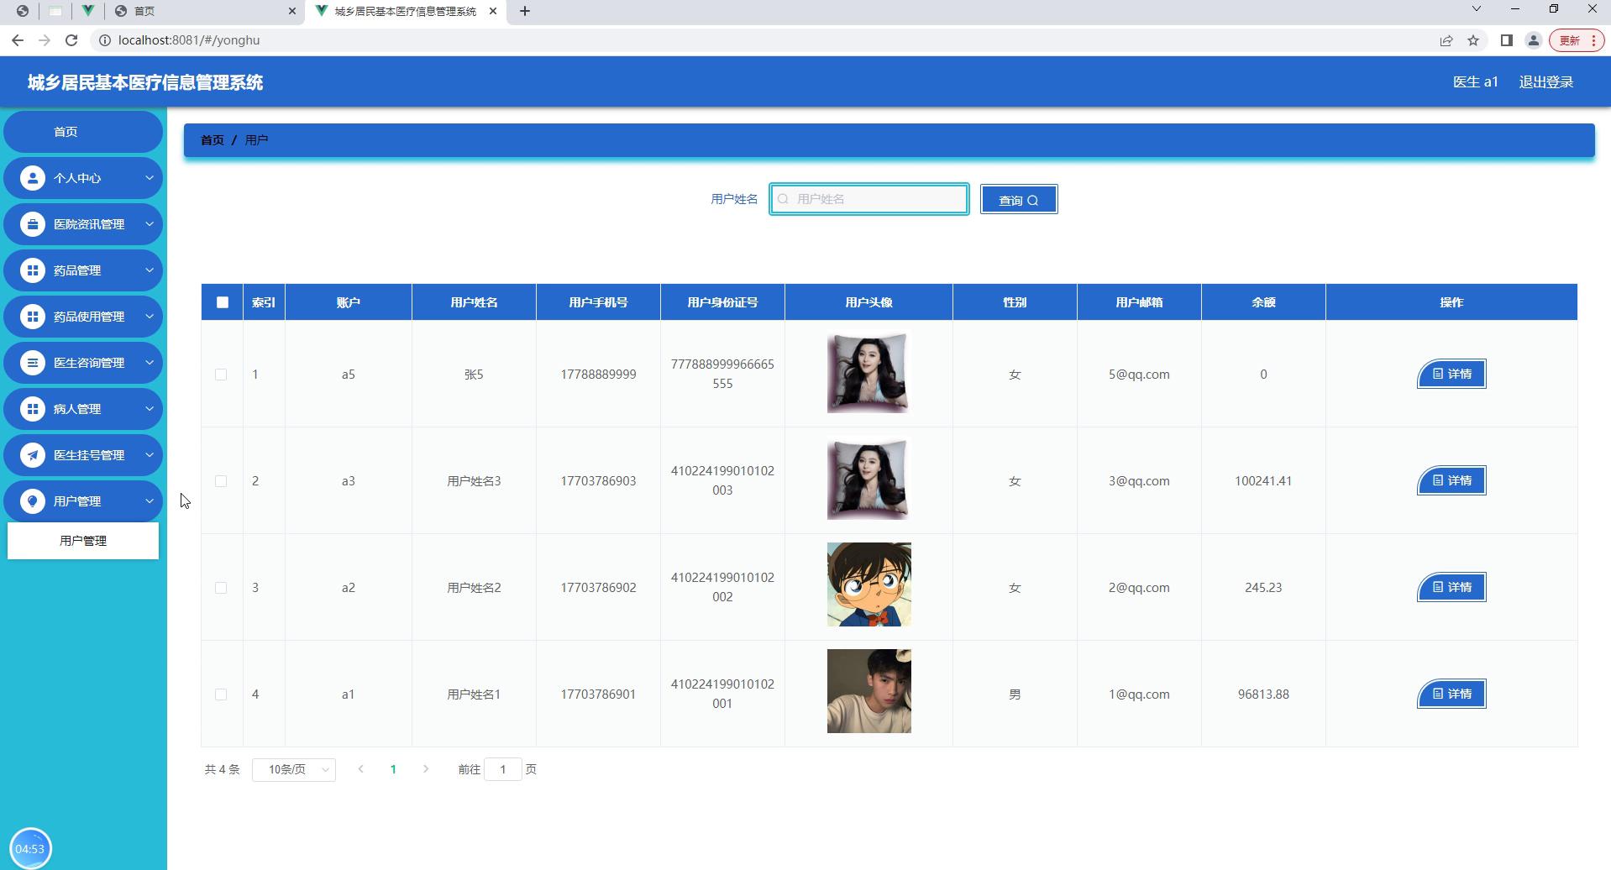Click the 更新 browser update button
The height and width of the screenshot is (870, 1611).
[x=1577, y=40]
